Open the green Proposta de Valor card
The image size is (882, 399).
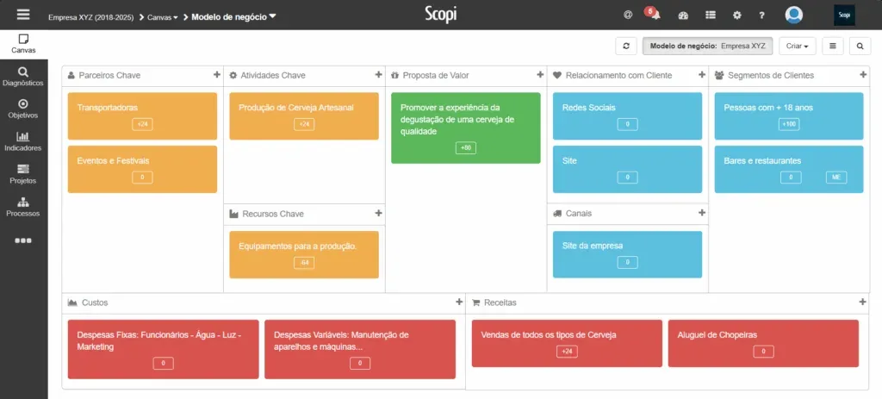pos(466,128)
